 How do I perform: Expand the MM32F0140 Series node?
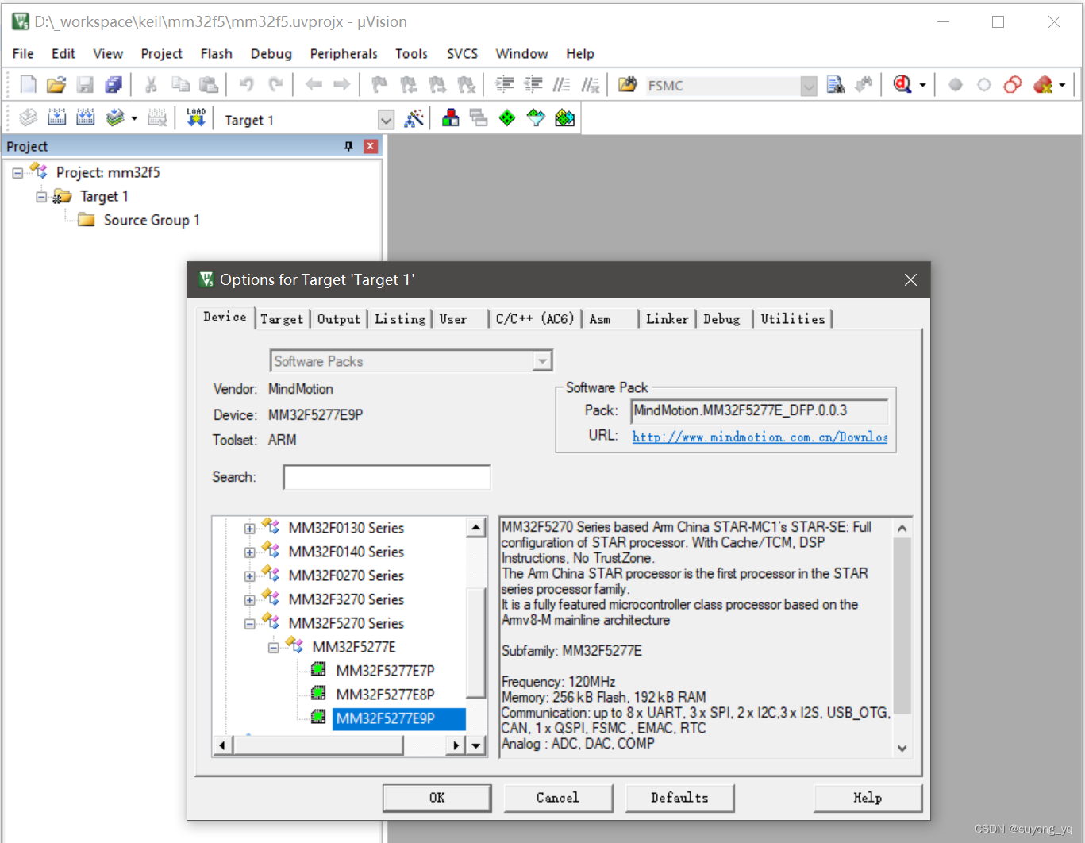pos(249,552)
